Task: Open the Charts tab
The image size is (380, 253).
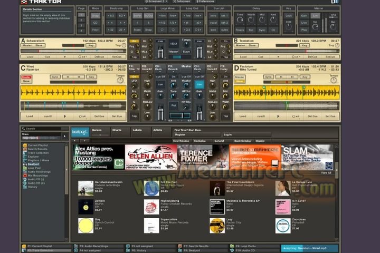Action: tap(120, 132)
